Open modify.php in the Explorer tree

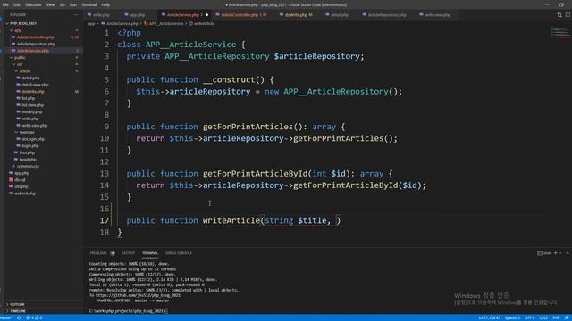pyautogui.click(x=32, y=112)
